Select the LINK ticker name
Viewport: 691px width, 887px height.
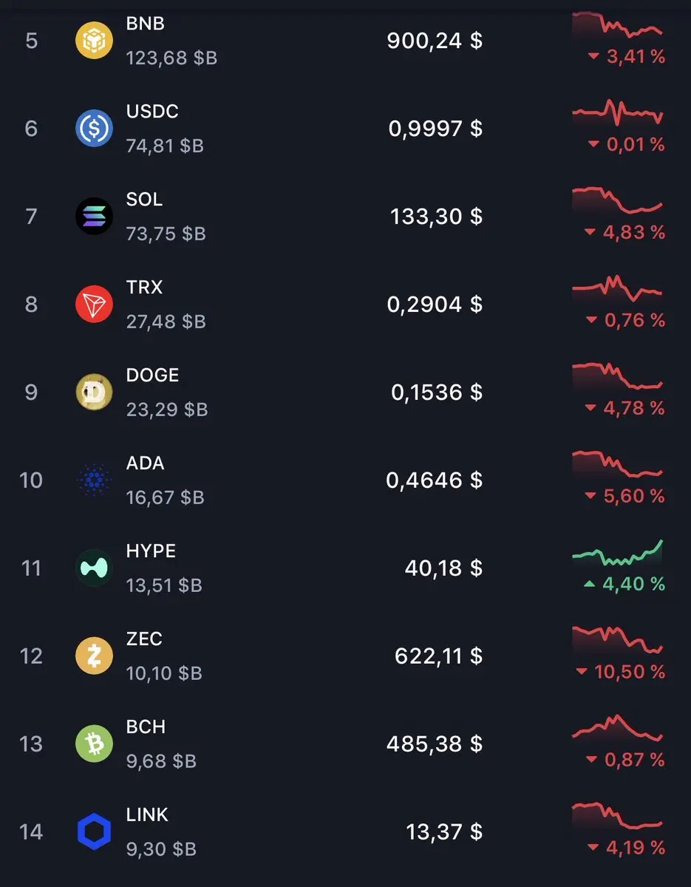point(147,815)
